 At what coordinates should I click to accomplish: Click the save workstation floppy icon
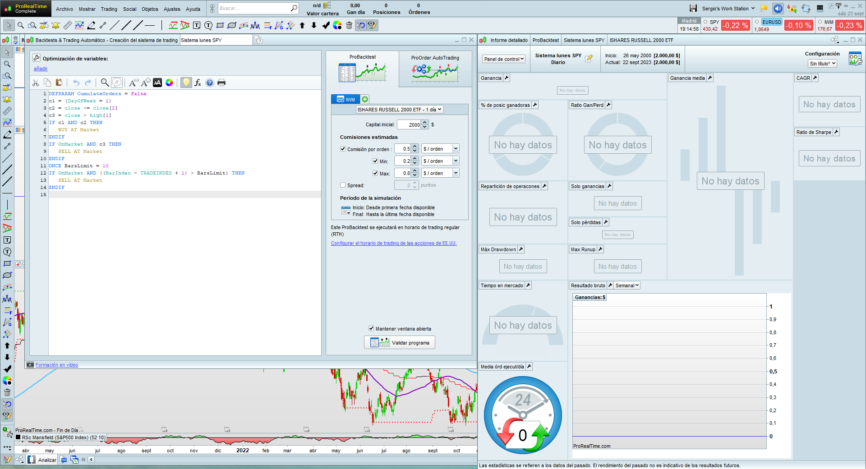tap(693, 8)
